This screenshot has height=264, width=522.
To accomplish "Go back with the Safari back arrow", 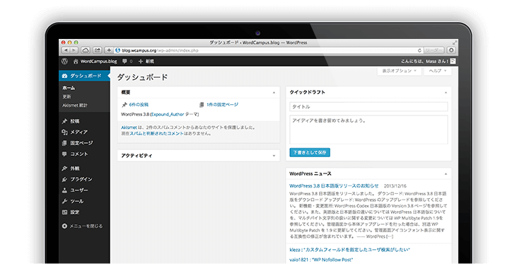I will point(66,50).
